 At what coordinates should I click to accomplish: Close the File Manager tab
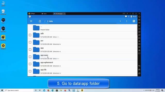[64, 14]
